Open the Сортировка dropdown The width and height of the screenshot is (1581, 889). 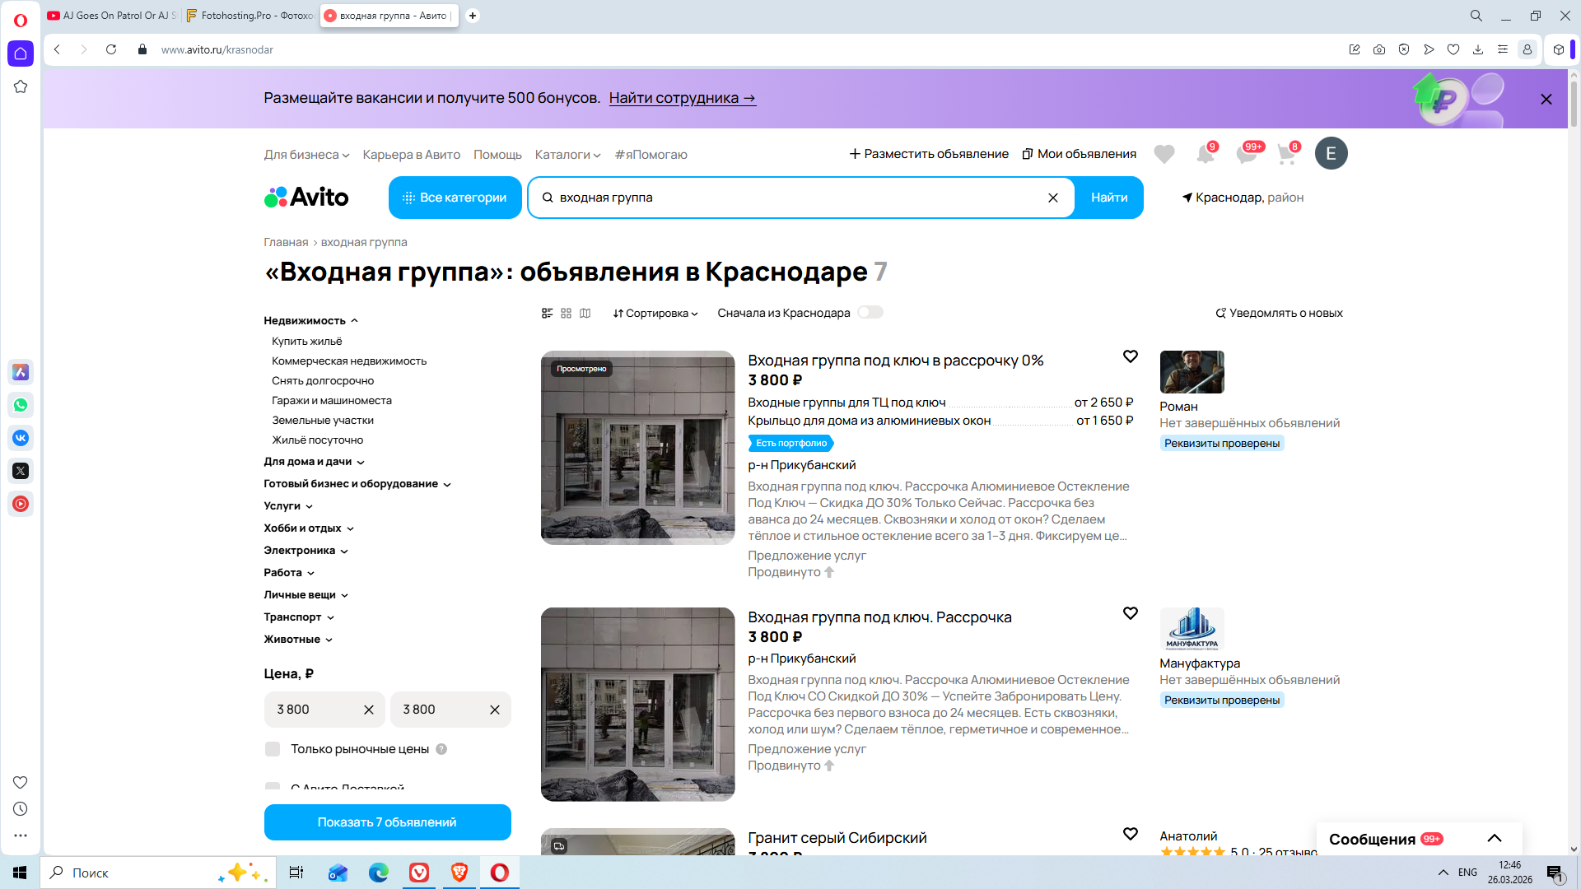pos(655,314)
